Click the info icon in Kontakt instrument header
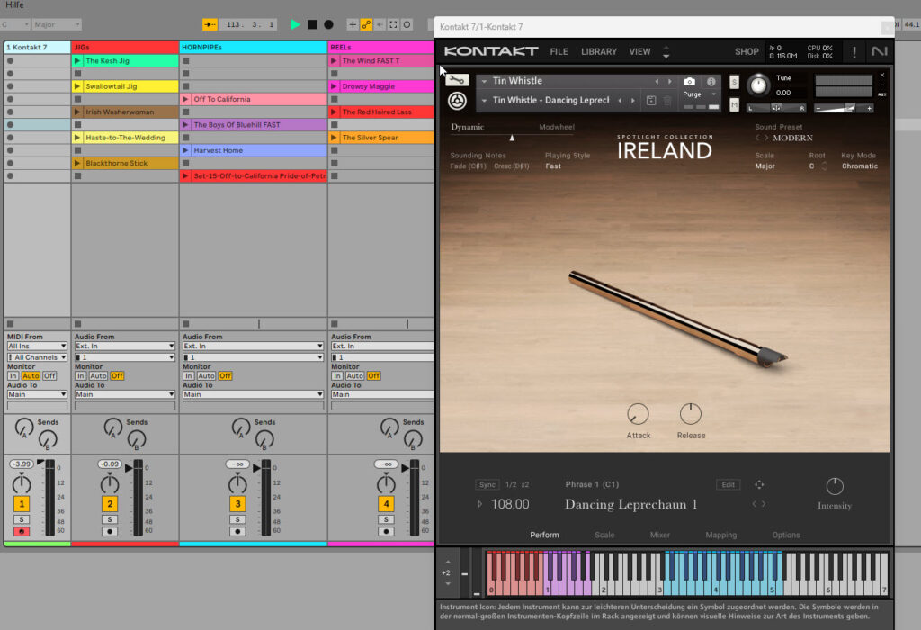The height and width of the screenshot is (630, 921). pos(711,81)
